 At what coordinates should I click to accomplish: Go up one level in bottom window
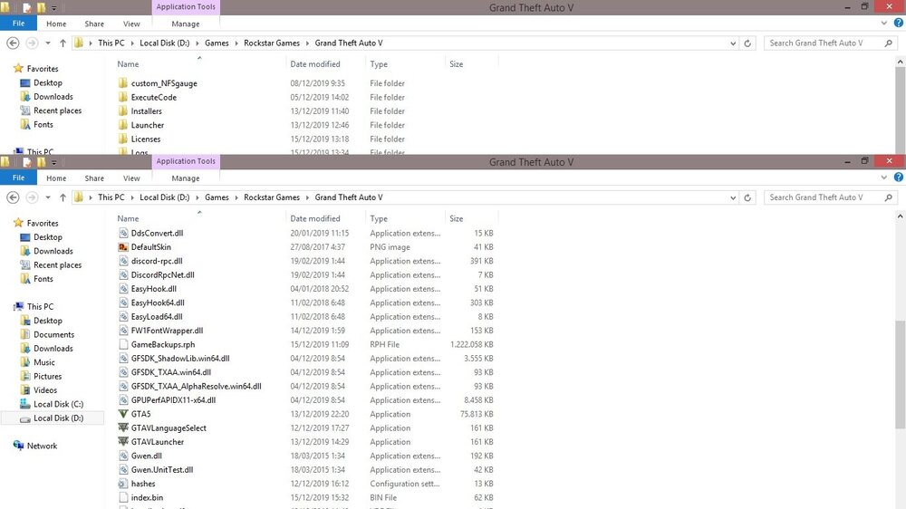[x=63, y=197]
